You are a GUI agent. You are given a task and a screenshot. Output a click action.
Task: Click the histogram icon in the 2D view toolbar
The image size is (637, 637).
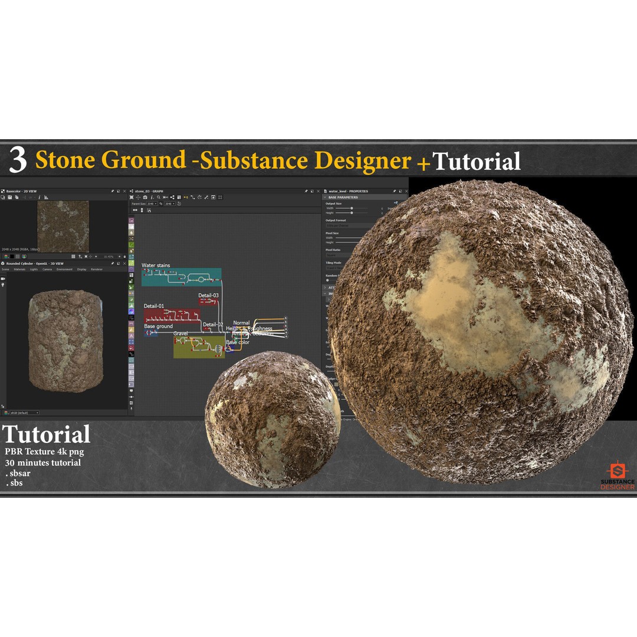(46, 197)
